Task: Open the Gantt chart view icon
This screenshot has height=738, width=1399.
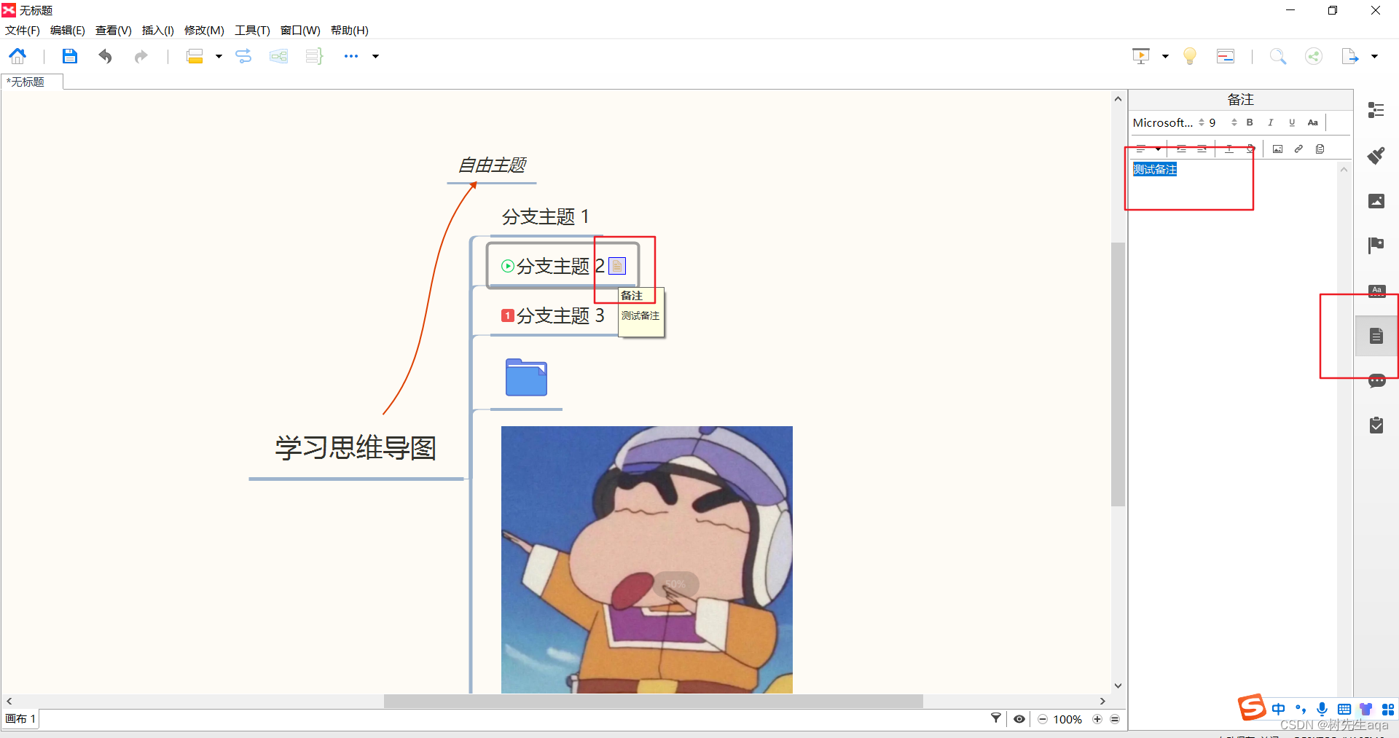Action: (1226, 56)
